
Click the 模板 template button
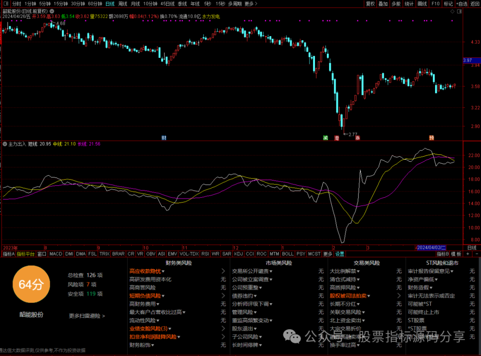click(x=456, y=254)
